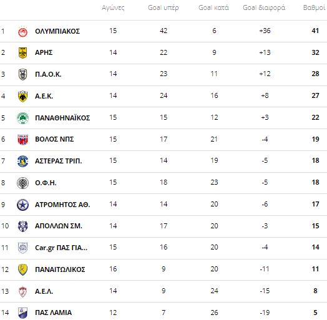The width and height of the screenshot is (327, 320).
Task: Open the Α.Ε.Λ. team link
Action: point(44,291)
